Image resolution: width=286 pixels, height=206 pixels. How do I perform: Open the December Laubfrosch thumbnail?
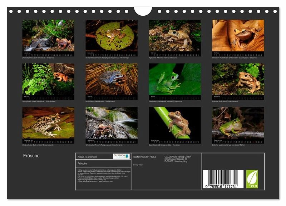(238, 123)
